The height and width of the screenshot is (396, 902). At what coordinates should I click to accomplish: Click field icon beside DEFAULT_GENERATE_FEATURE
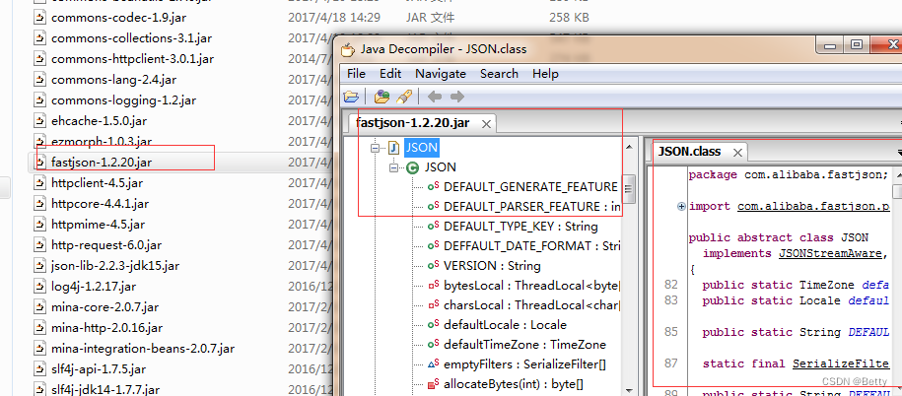click(x=433, y=187)
